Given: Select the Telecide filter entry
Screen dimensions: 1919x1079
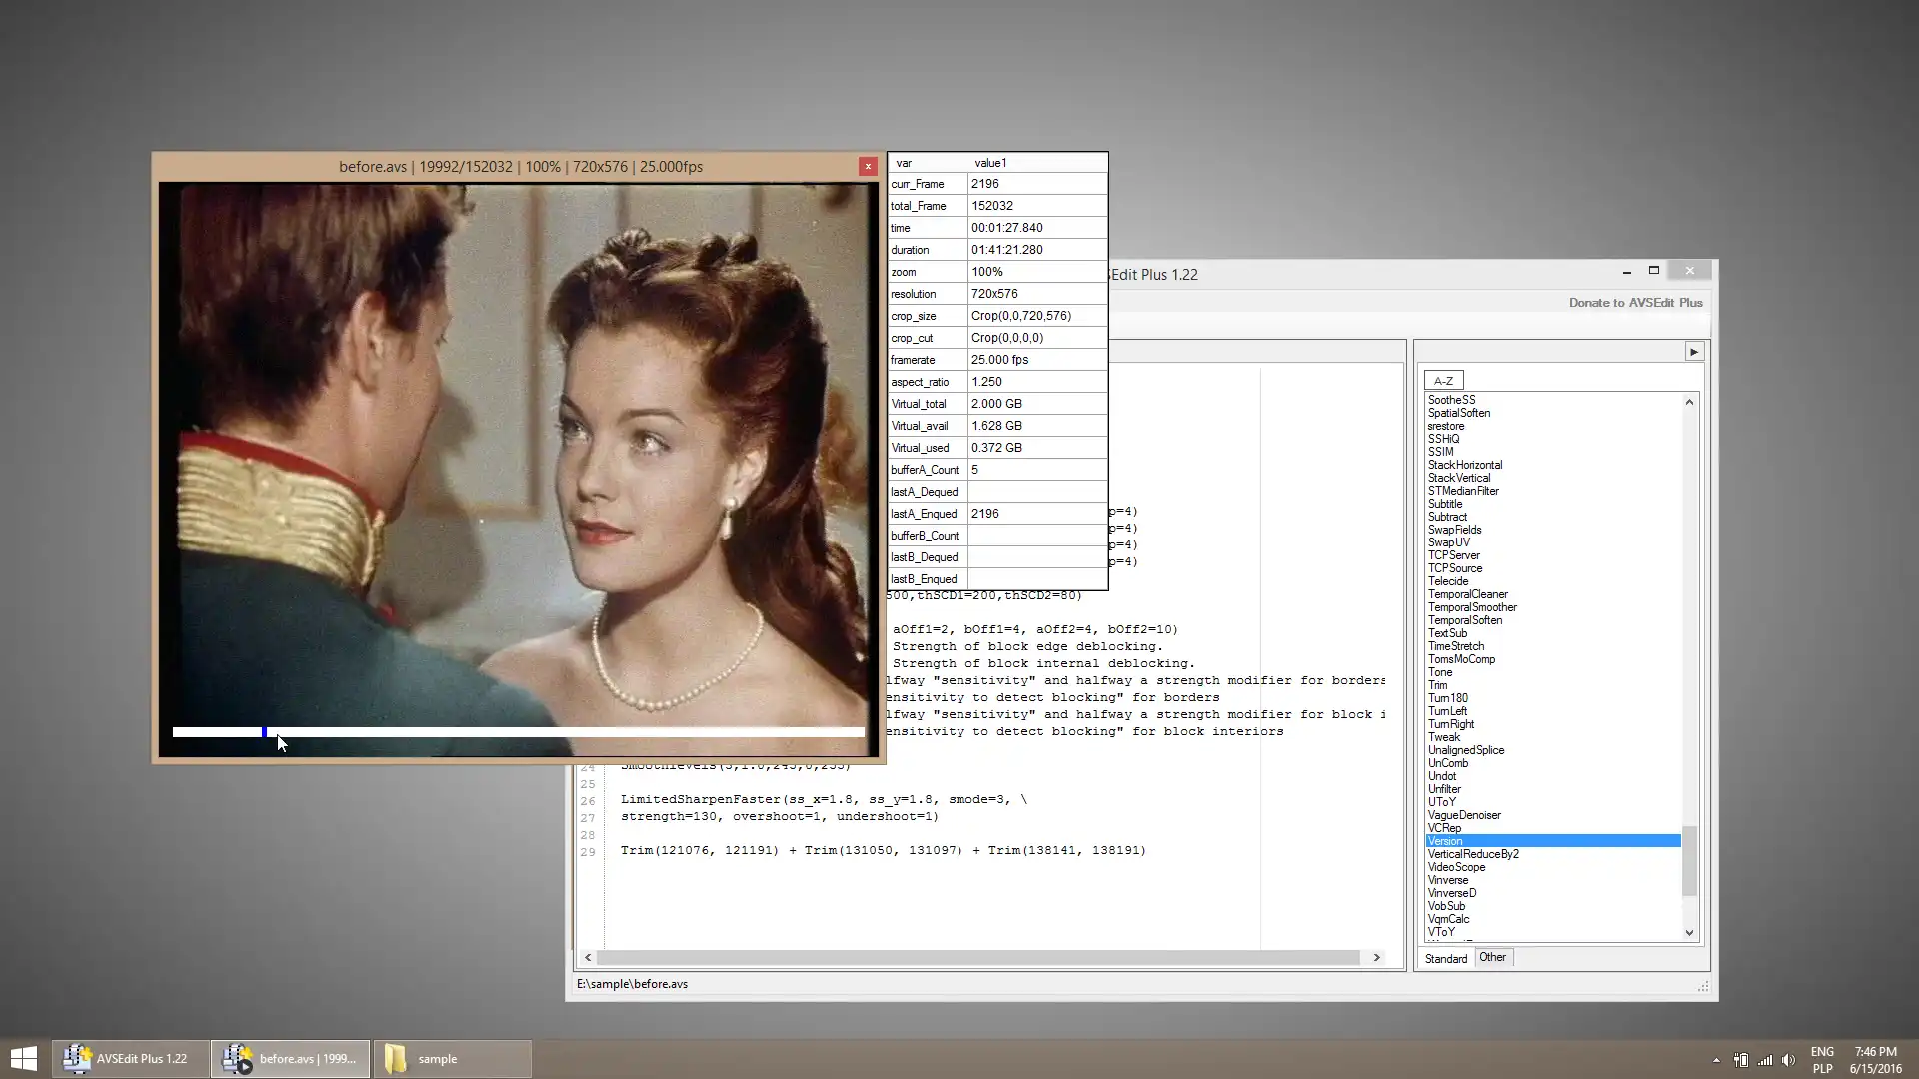Looking at the screenshot, I should 1448,581.
